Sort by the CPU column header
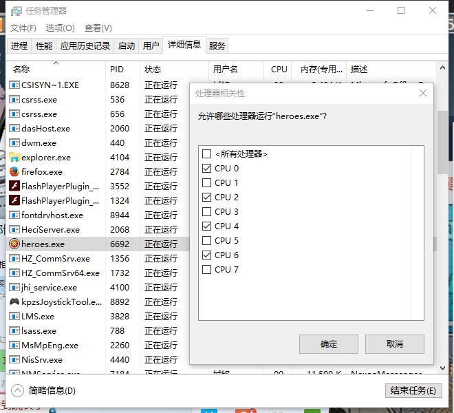The height and width of the screenshot is (413, 454). click(x=278, y=70)
